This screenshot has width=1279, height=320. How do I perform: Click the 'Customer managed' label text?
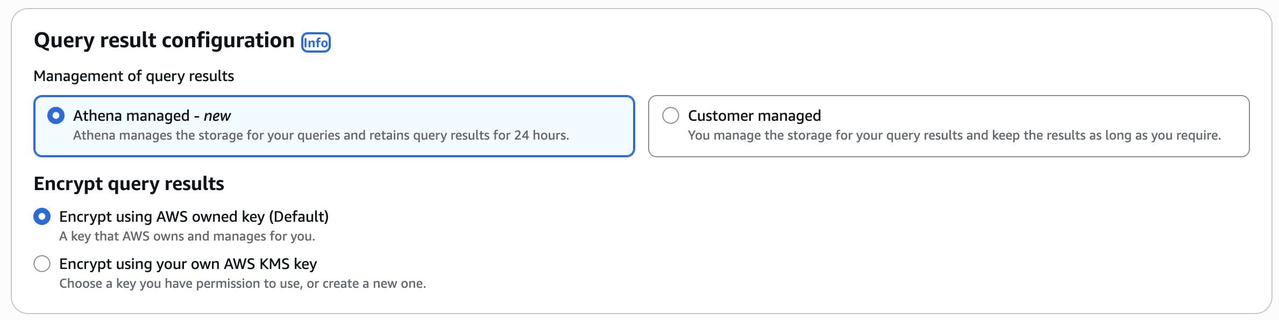click(754, 115)
